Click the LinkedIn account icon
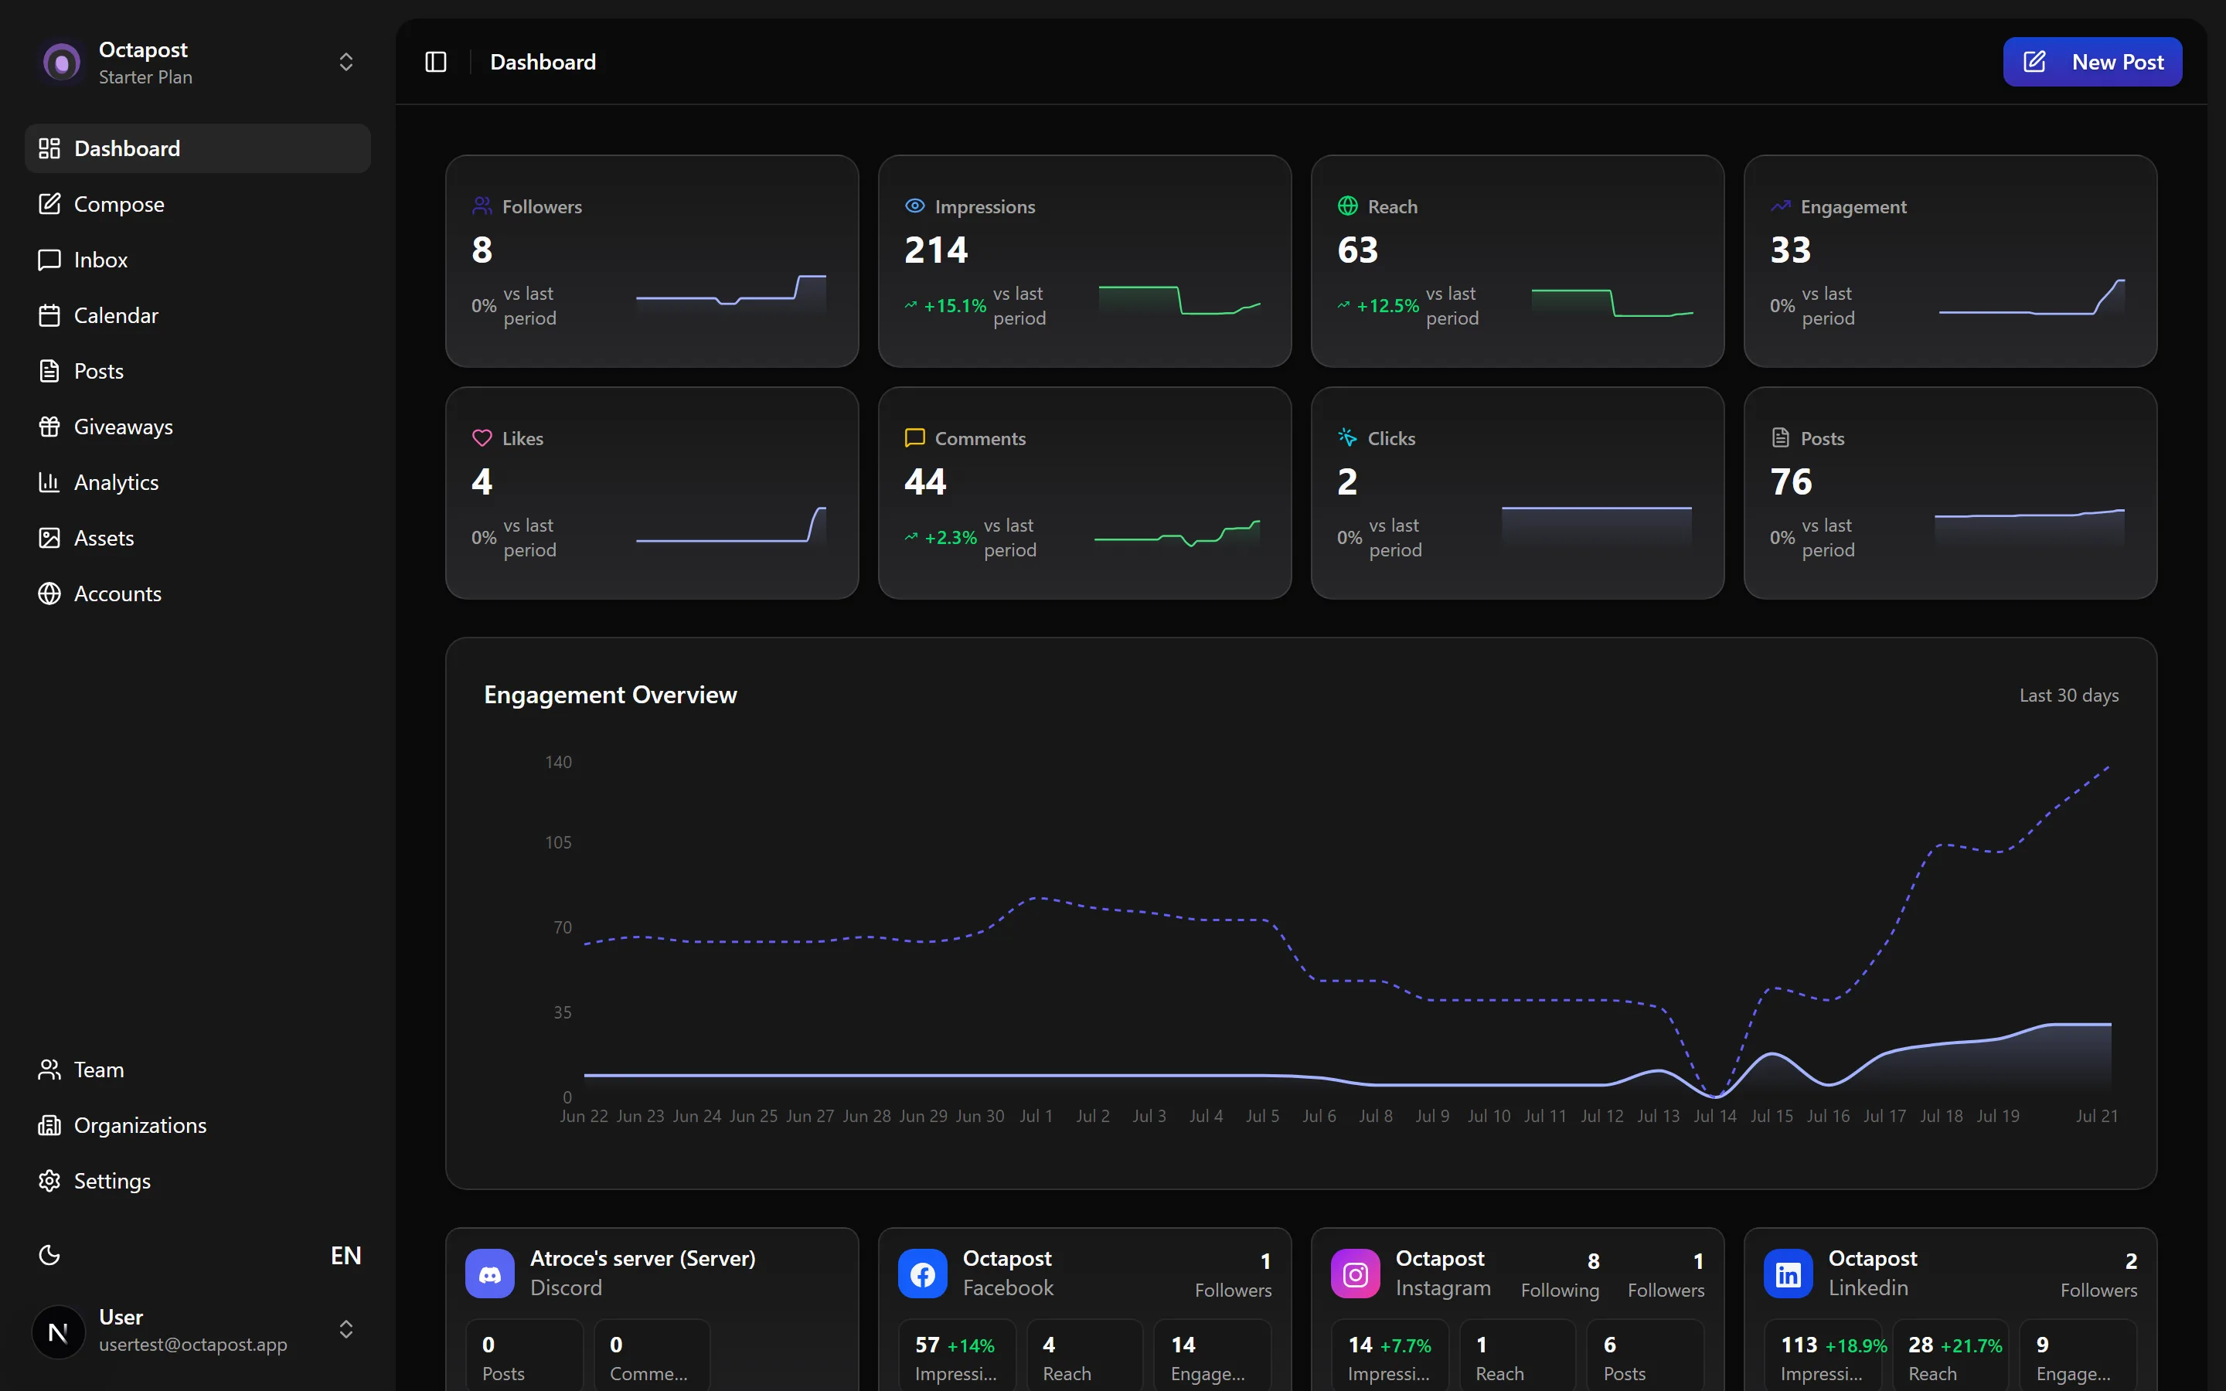This screenshot has height=1391, width=2226. (1789, 1274)
